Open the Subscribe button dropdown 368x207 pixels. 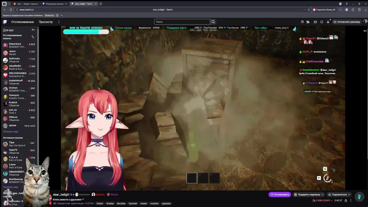pos(339,195)
